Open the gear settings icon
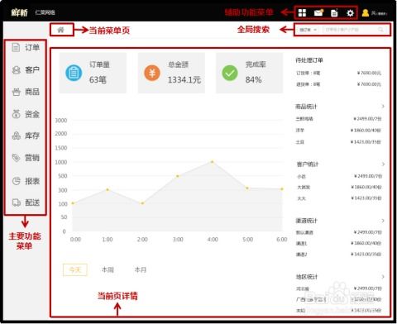The height and width of the screenshot is (324, 397). coord(350,12)
